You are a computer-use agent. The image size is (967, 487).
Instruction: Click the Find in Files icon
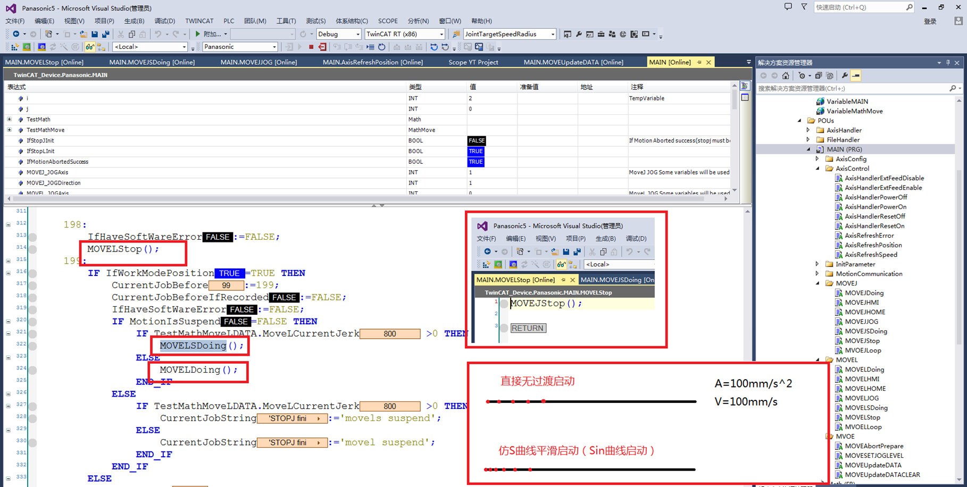click(456, 34)
